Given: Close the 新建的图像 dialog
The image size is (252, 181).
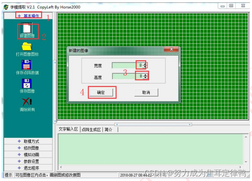Looking at the screenshot, I should [171, 49].
